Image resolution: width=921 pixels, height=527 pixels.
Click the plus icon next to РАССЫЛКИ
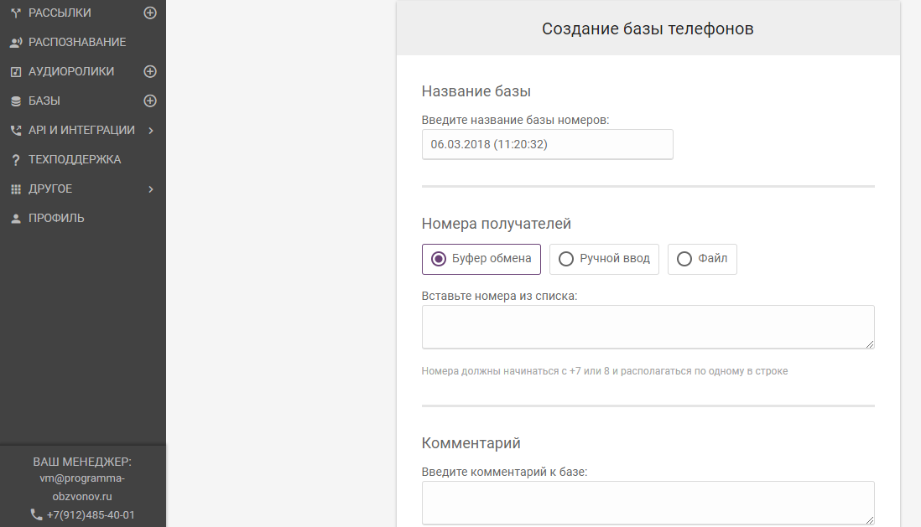point(150,13)
